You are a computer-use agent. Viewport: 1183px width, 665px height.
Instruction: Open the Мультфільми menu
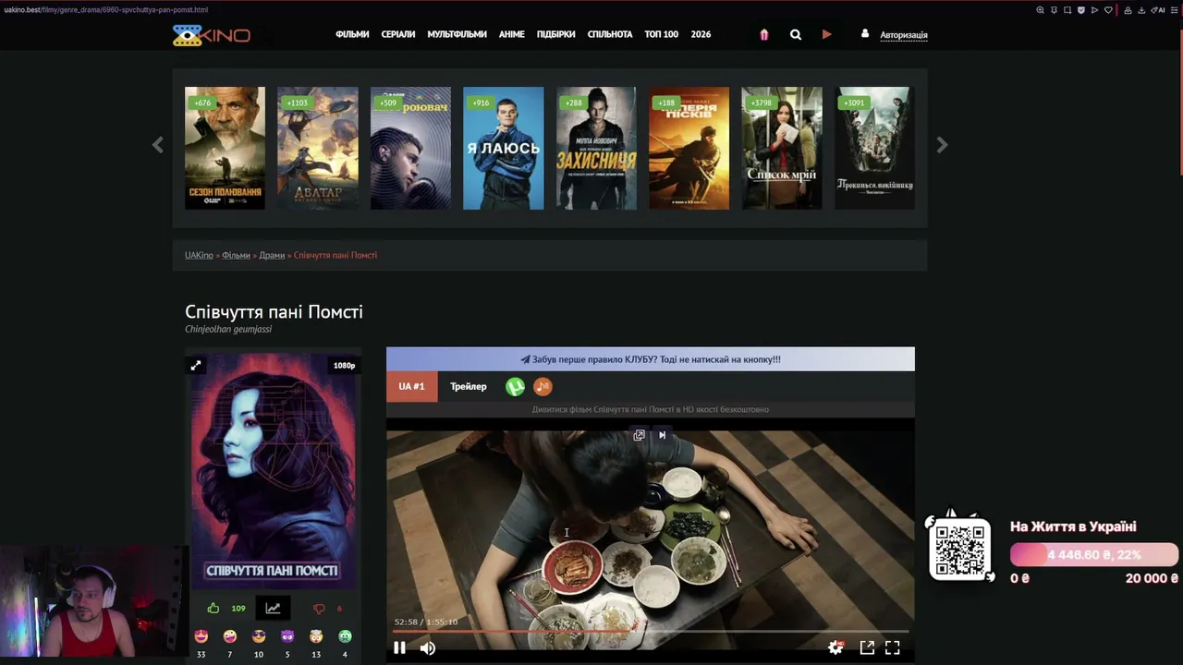(457, 34)
